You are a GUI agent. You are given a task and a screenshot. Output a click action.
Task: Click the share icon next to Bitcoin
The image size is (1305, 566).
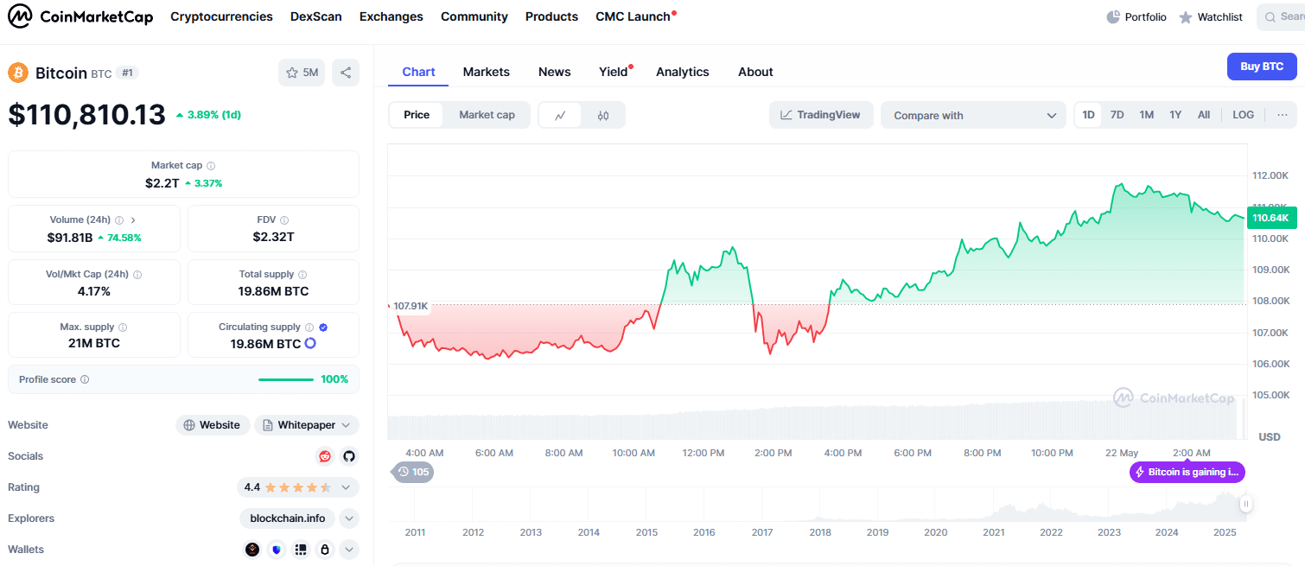click(x=346, y=73)
